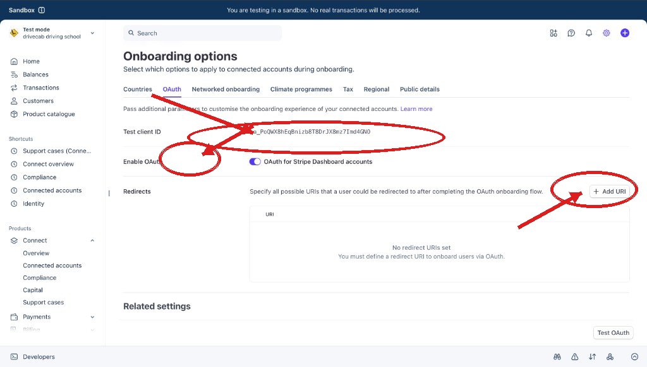Switch to the Countries tab
This screenshot has height=367, width=647.
(x=137, y=89)
